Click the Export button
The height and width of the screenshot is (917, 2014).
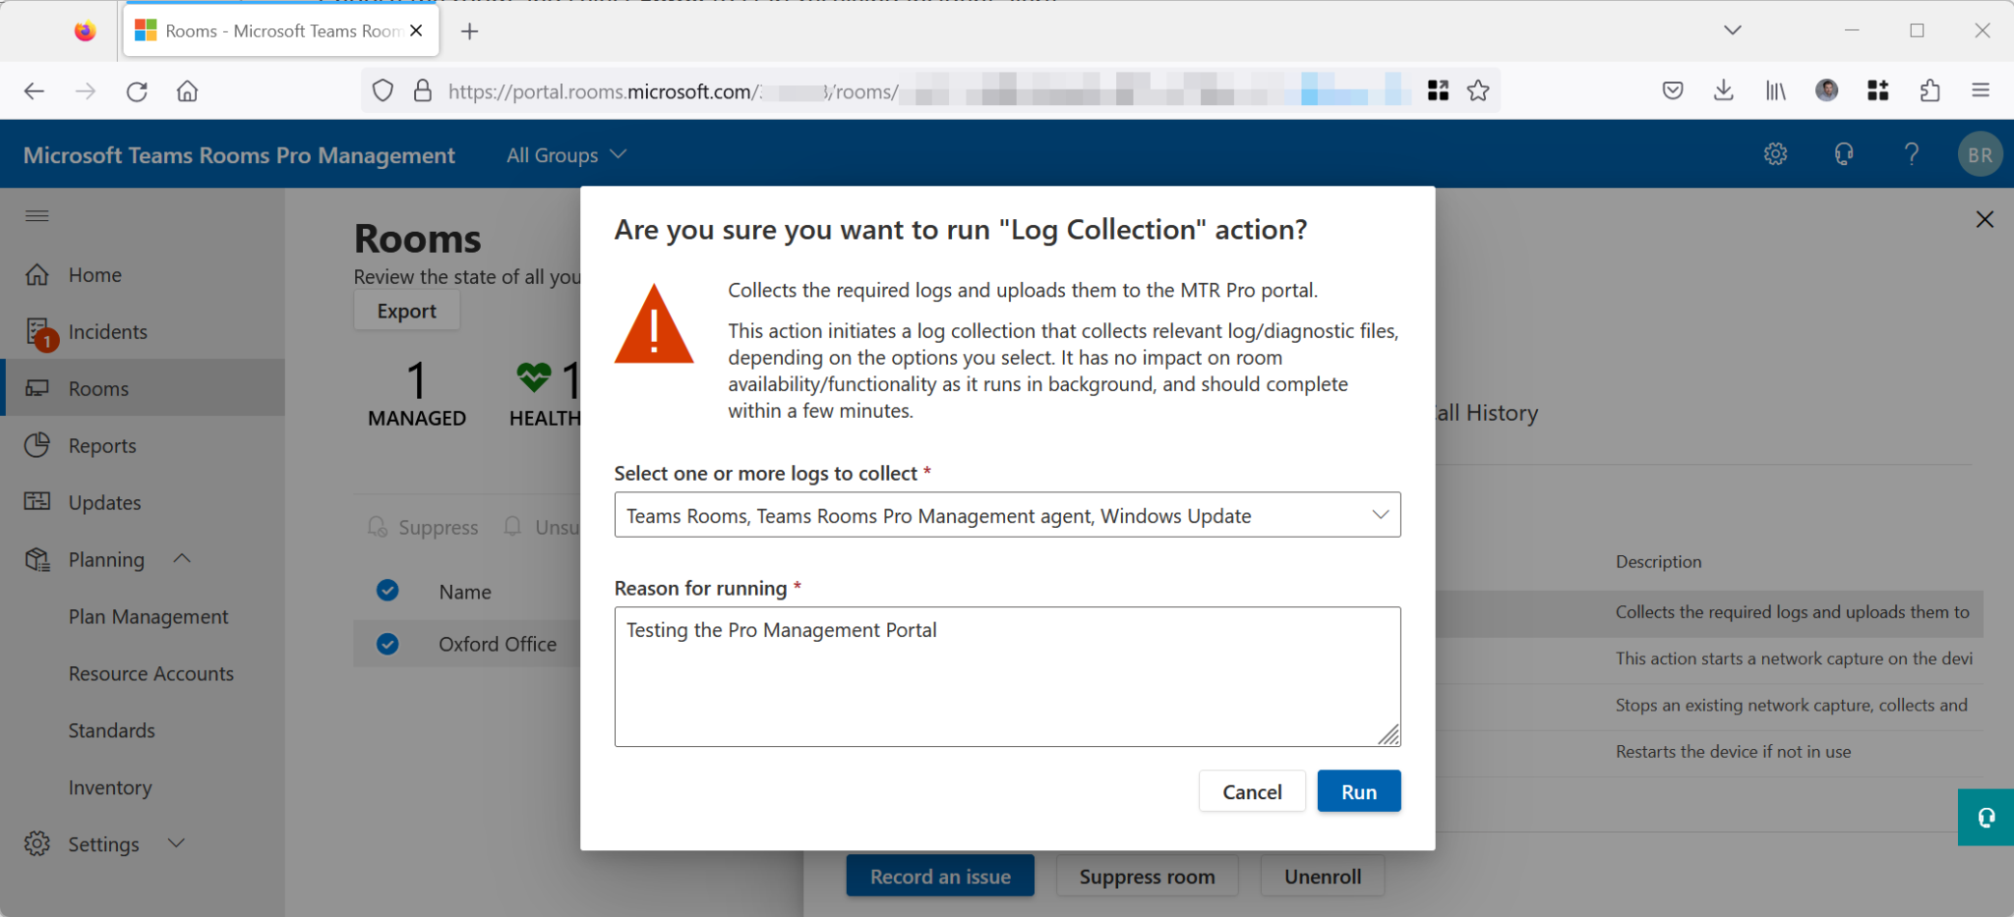click(406, 310)
